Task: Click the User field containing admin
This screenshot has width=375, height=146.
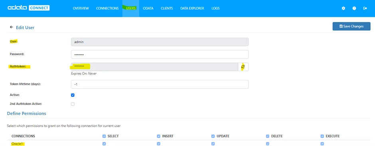Action: click(160, 42)
